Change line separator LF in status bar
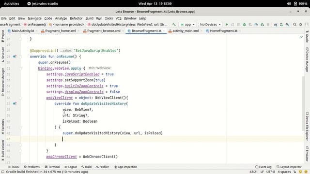This screenshot has height=174, width=310. (262, 172)
